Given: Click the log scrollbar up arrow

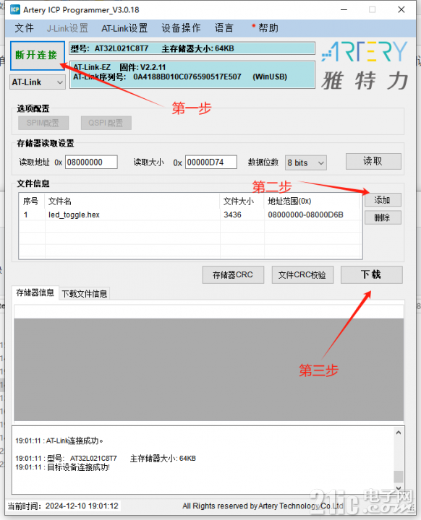Looking at the screenshot, I should click(x=399, y=433).
